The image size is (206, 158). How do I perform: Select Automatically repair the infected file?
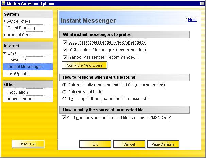click(64, 85)
